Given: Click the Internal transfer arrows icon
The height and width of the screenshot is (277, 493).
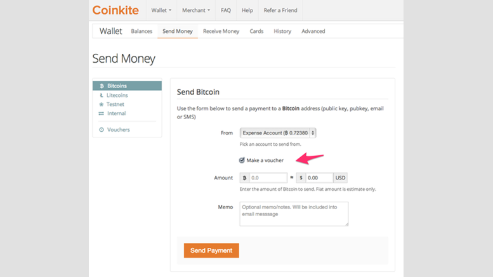Looking at the screenshot, I should click(x=102, y=113).
